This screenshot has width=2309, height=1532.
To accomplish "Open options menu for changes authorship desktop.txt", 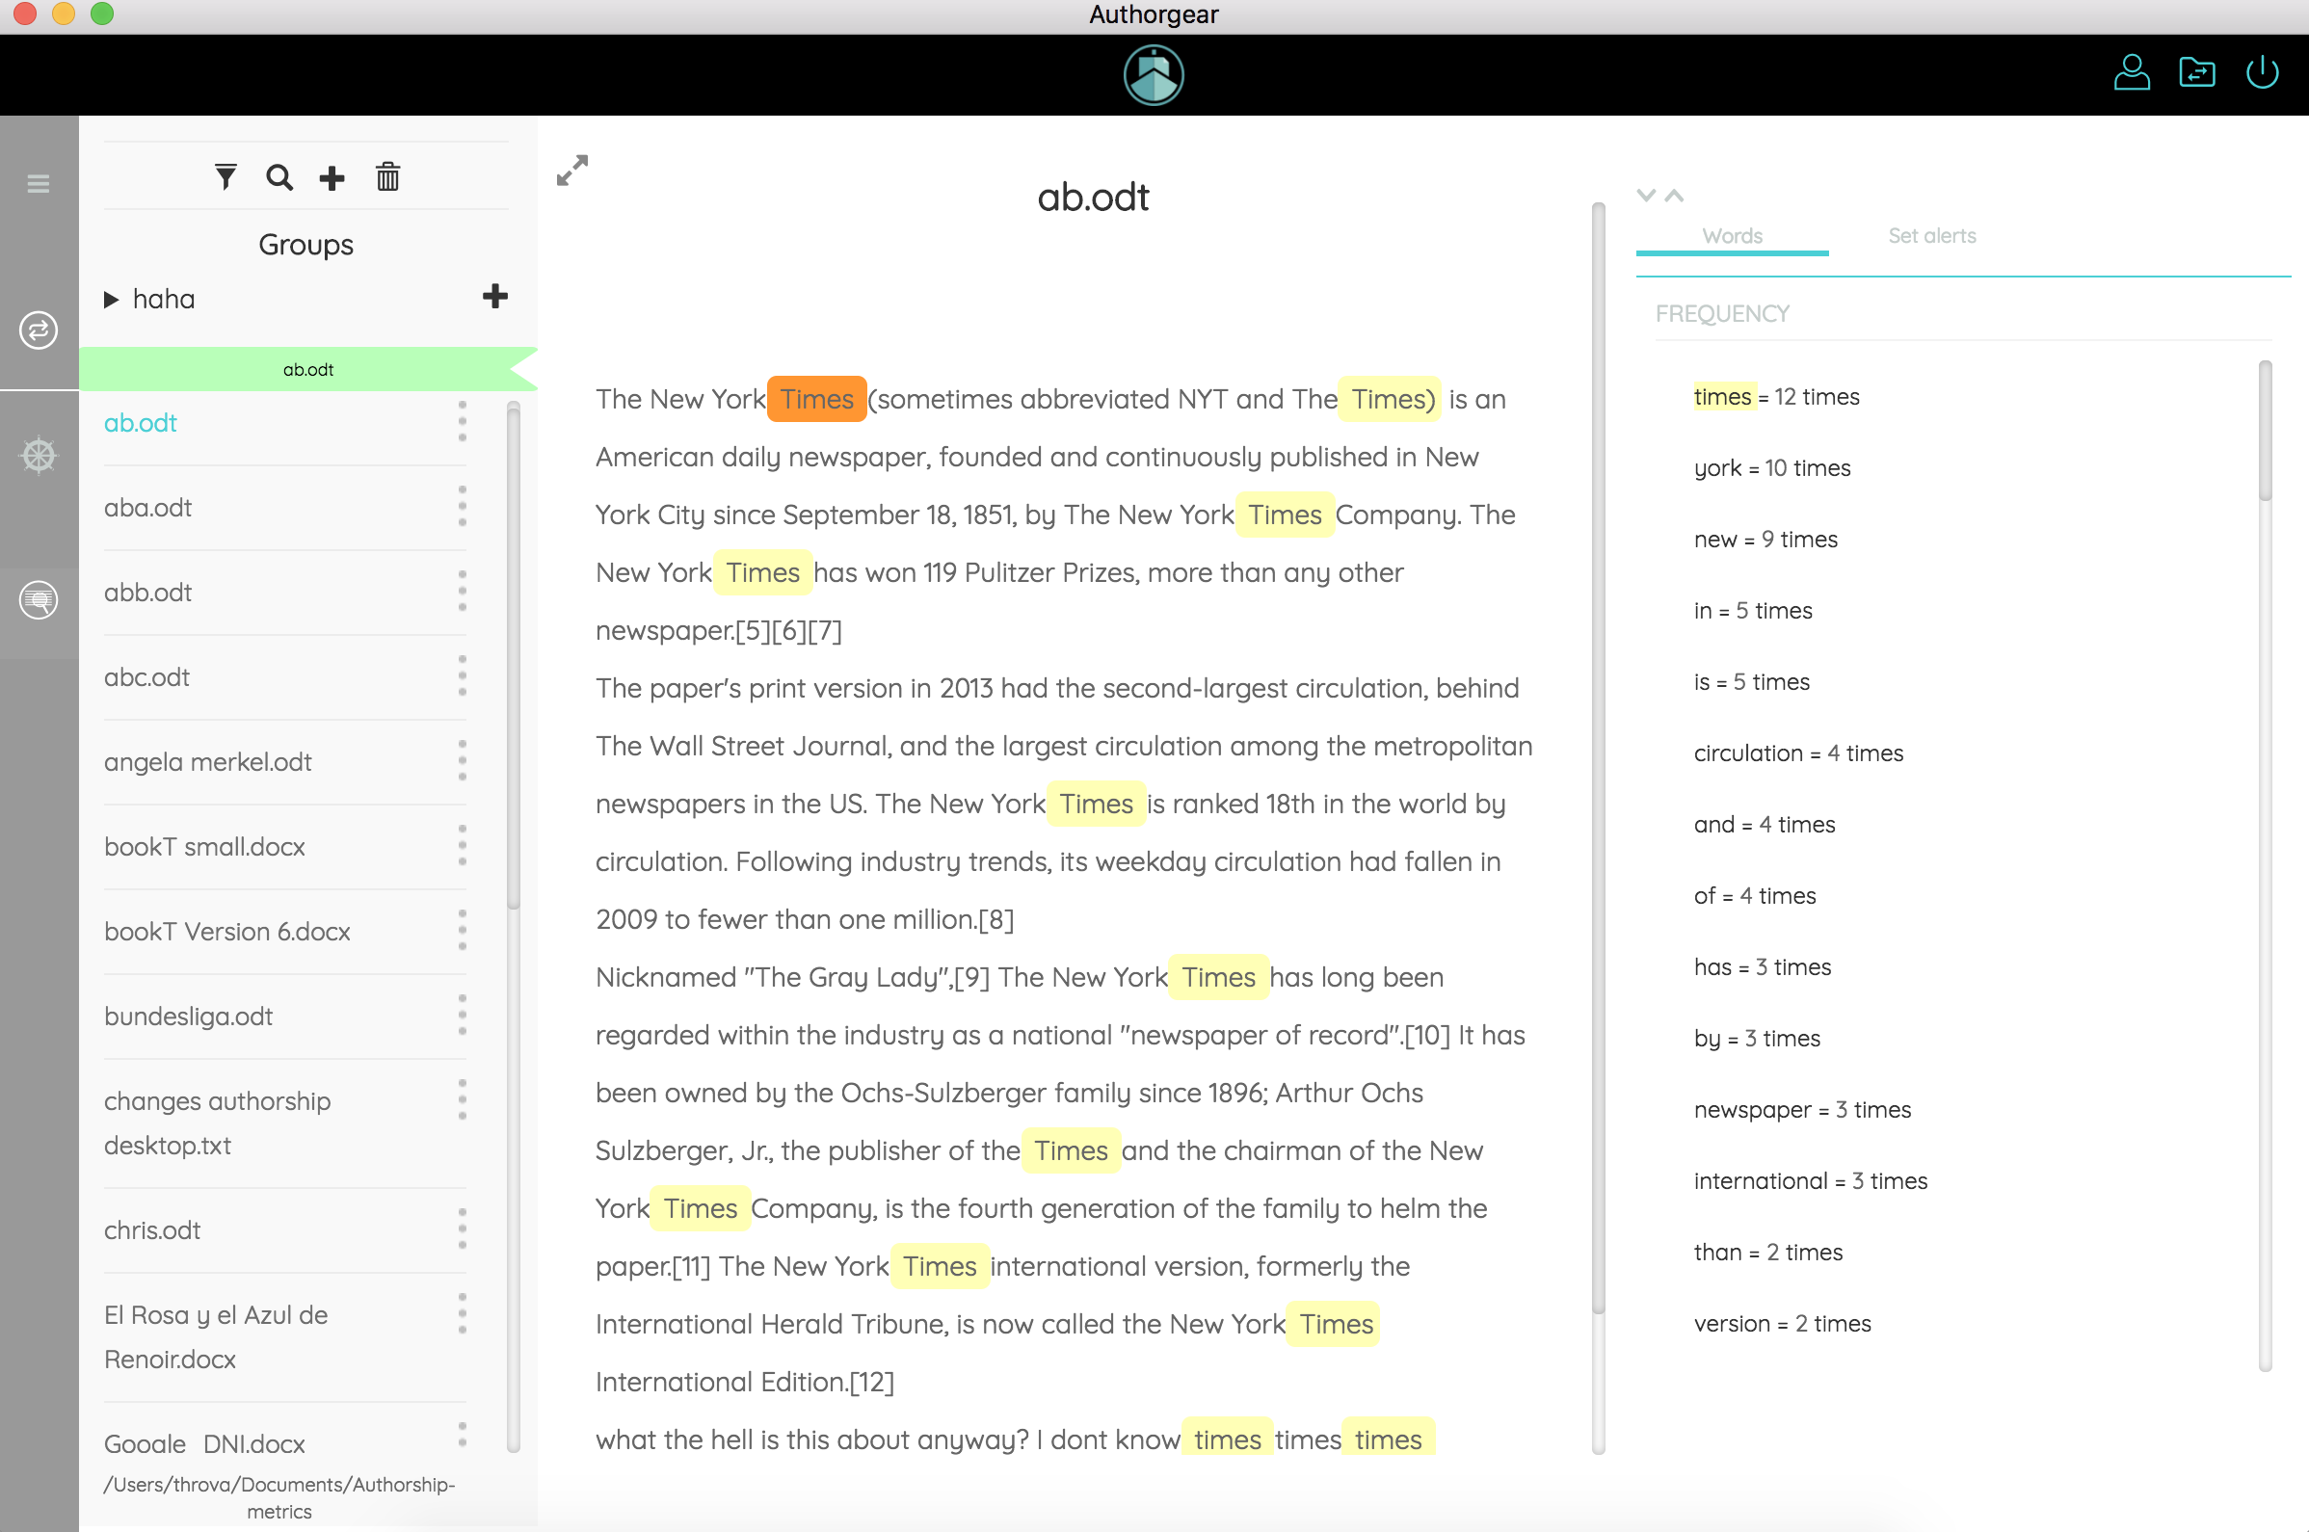I will pos(463,1101).
